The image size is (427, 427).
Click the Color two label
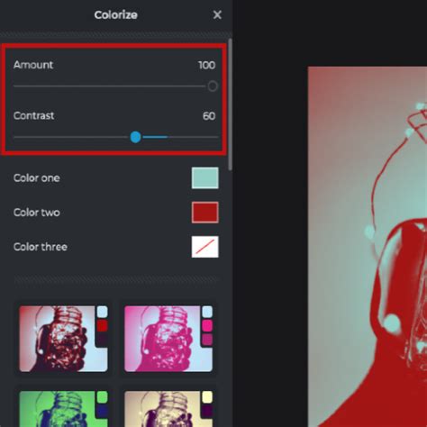coord(37,213)
